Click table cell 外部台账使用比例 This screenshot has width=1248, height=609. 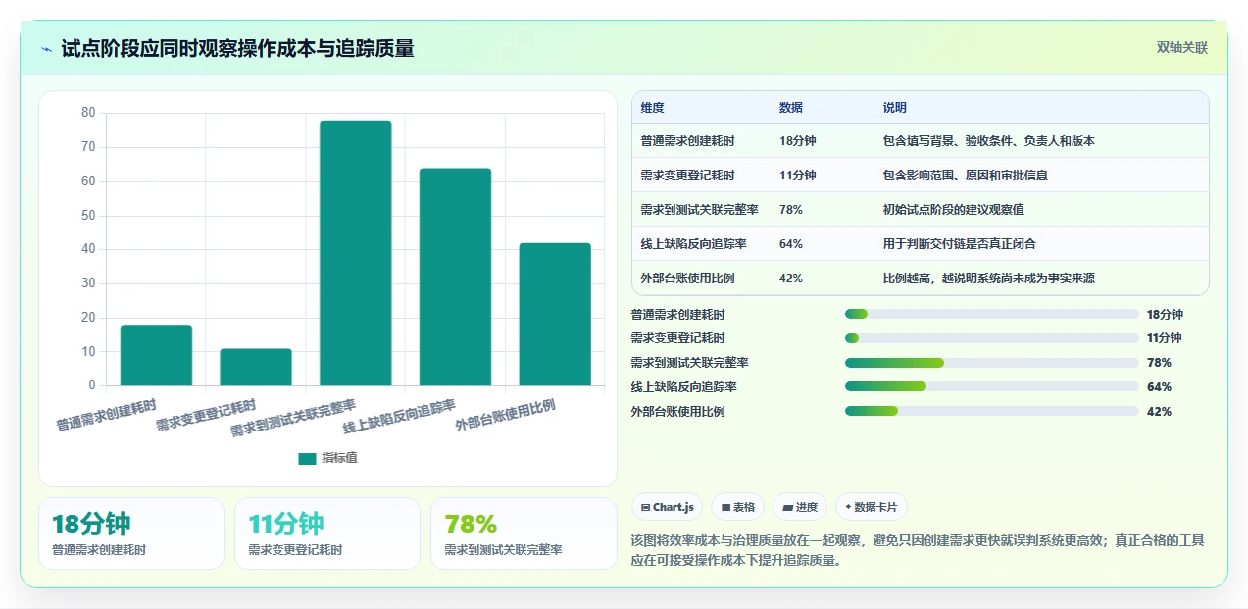(x=687, y=279)
